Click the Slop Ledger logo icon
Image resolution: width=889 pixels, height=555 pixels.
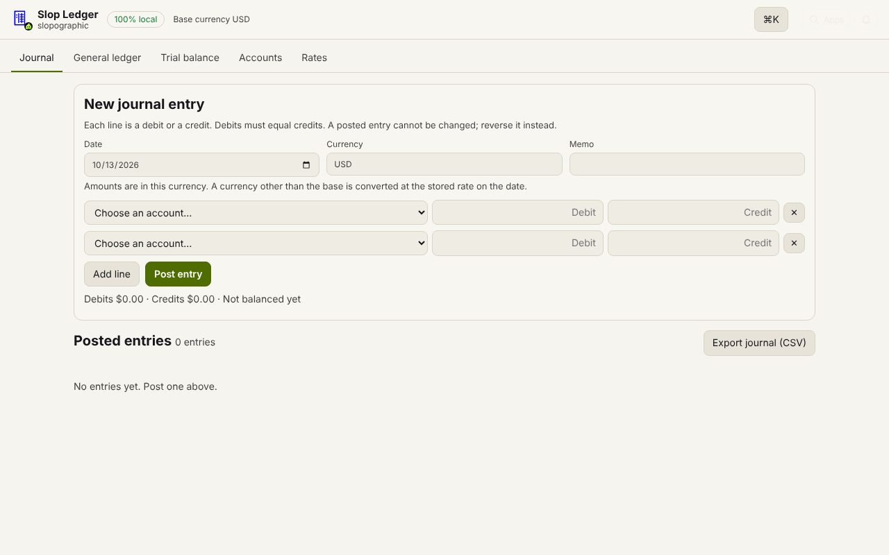(x=22, y=19)
